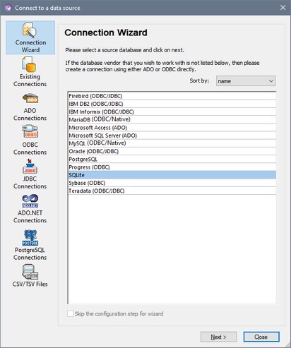Select the highlighted SQLite entry
Screen dimensions: 291x348
[172, 175]
